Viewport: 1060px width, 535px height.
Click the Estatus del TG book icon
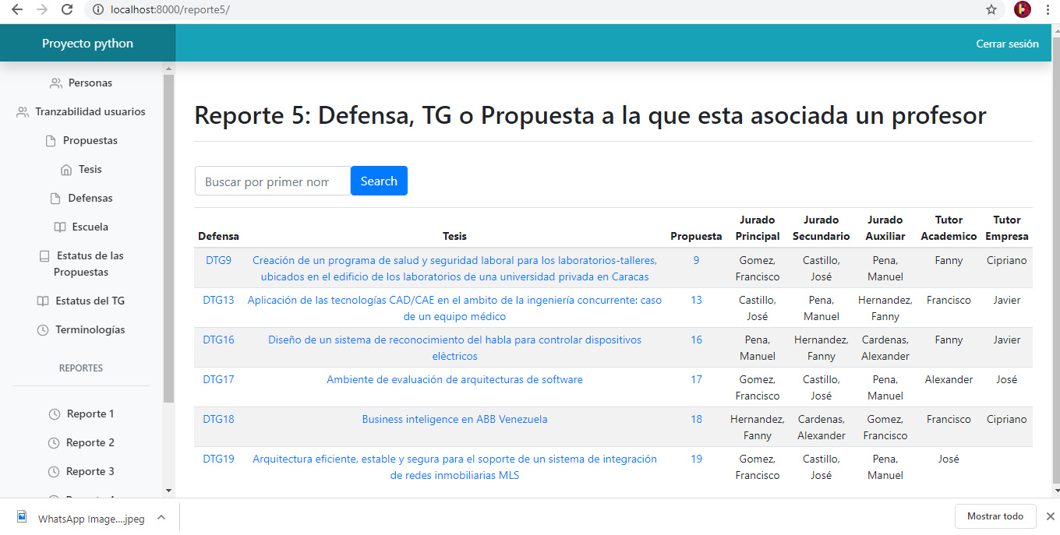(44, 301)
